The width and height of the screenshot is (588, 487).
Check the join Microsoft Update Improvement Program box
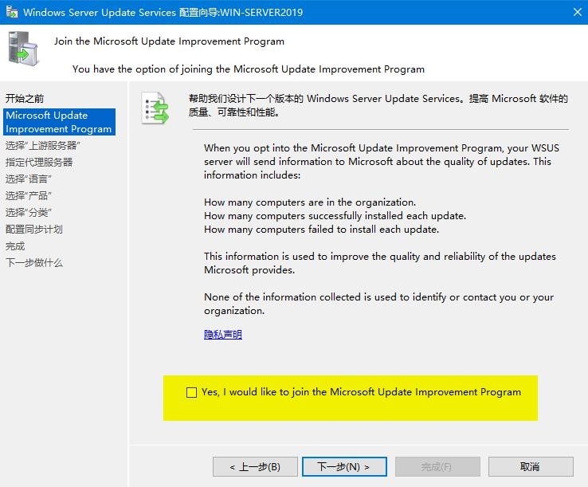pyautogui.click(x=191, y=392)
